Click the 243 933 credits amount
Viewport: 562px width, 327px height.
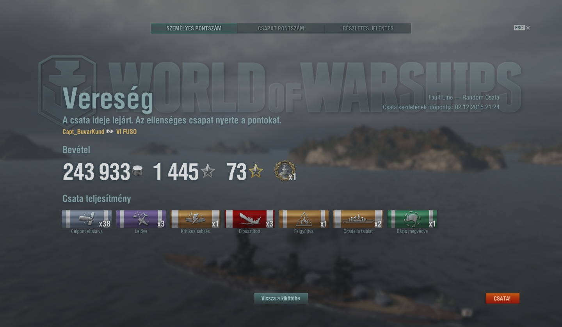coord(96,172)
